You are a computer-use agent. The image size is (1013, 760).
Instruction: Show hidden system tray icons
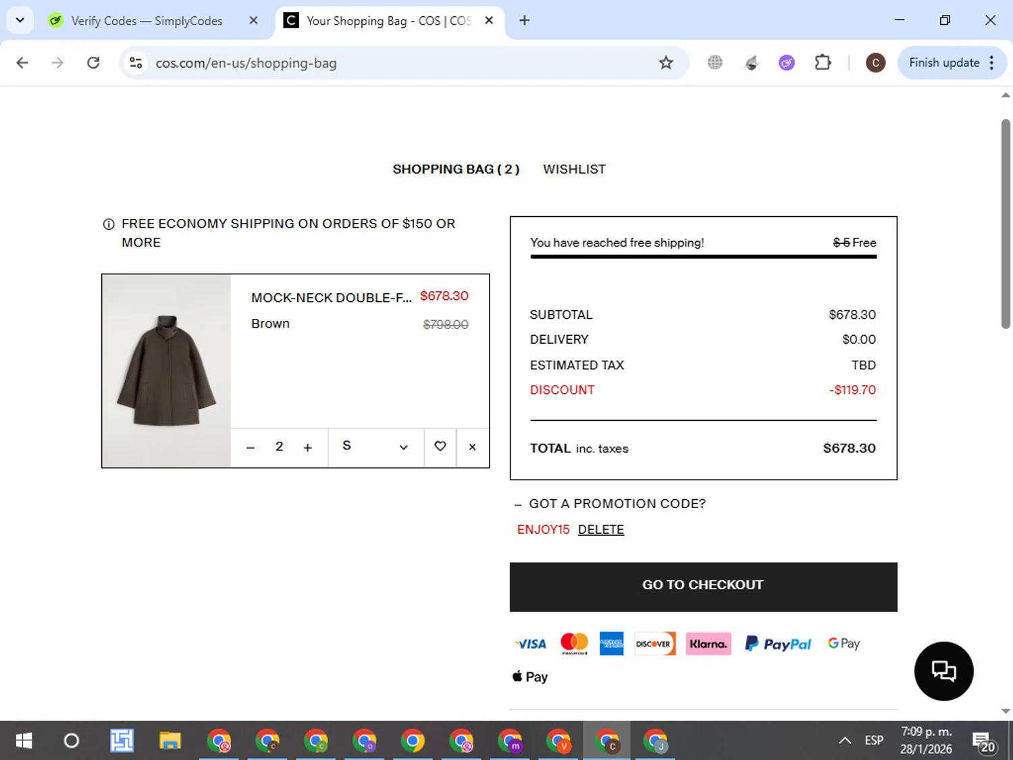[x=845, y=740]
